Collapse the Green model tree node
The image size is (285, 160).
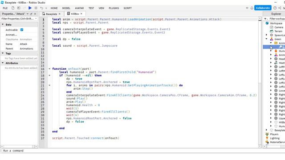click(267, 39)
